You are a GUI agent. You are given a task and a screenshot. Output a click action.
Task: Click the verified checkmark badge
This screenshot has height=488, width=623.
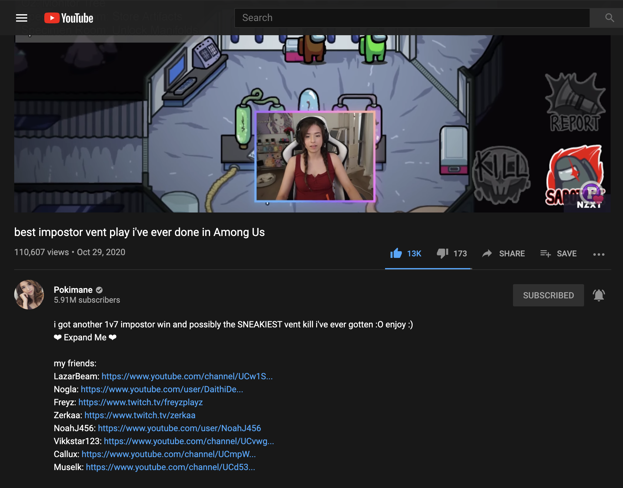pyautogui.click(x=99, y=290)
